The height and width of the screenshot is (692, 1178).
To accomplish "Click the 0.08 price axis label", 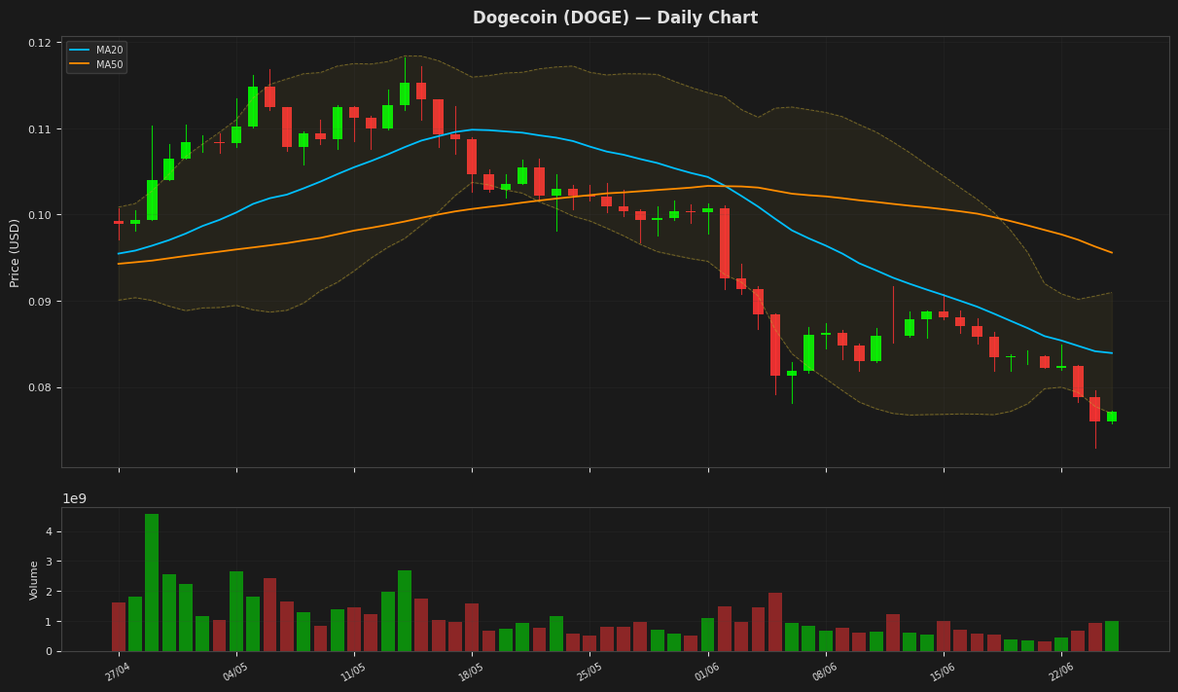I will pyautogui.click(x=40, y=387).
